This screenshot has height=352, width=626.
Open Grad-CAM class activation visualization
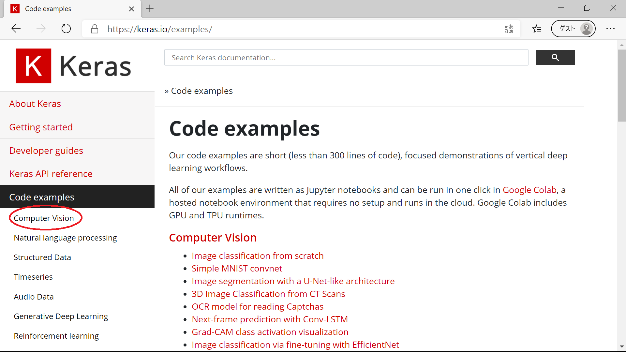pos(270,332)
